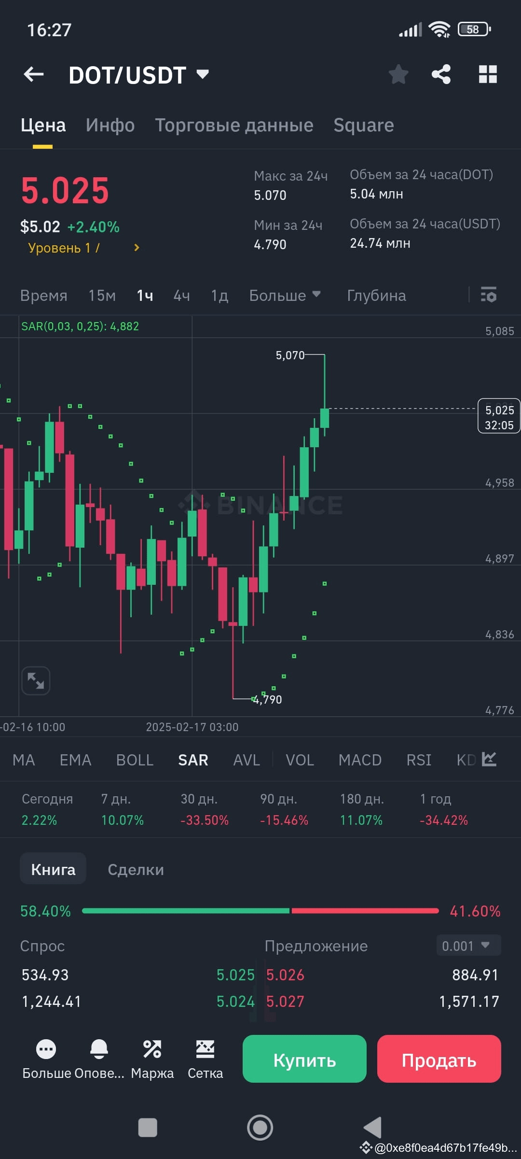Switch to the Сделки tab
This screenshot has height=1159, width=521.
click(135, 868)
